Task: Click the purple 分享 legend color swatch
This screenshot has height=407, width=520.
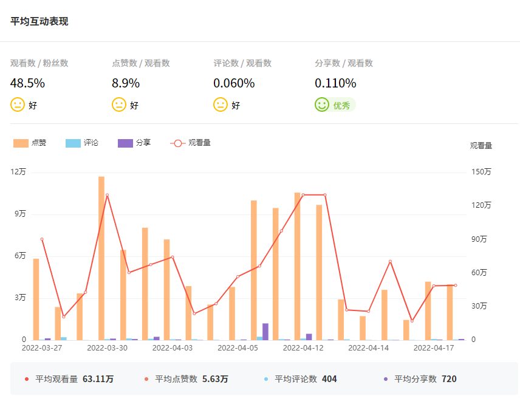Action: coord(125,143)
